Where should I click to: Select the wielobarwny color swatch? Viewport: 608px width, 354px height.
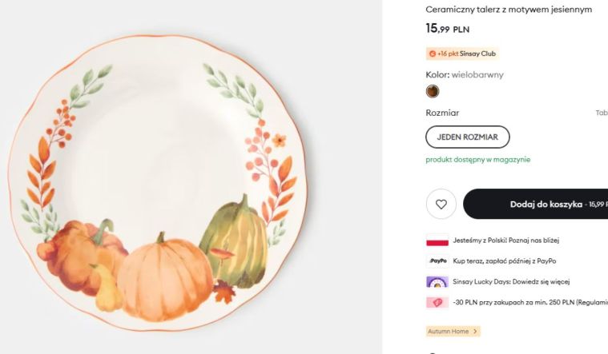[433, 91]
